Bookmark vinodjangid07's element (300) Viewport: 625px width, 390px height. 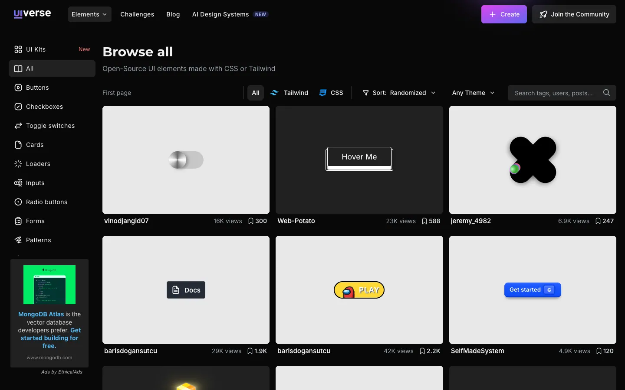tap(251, 221)
